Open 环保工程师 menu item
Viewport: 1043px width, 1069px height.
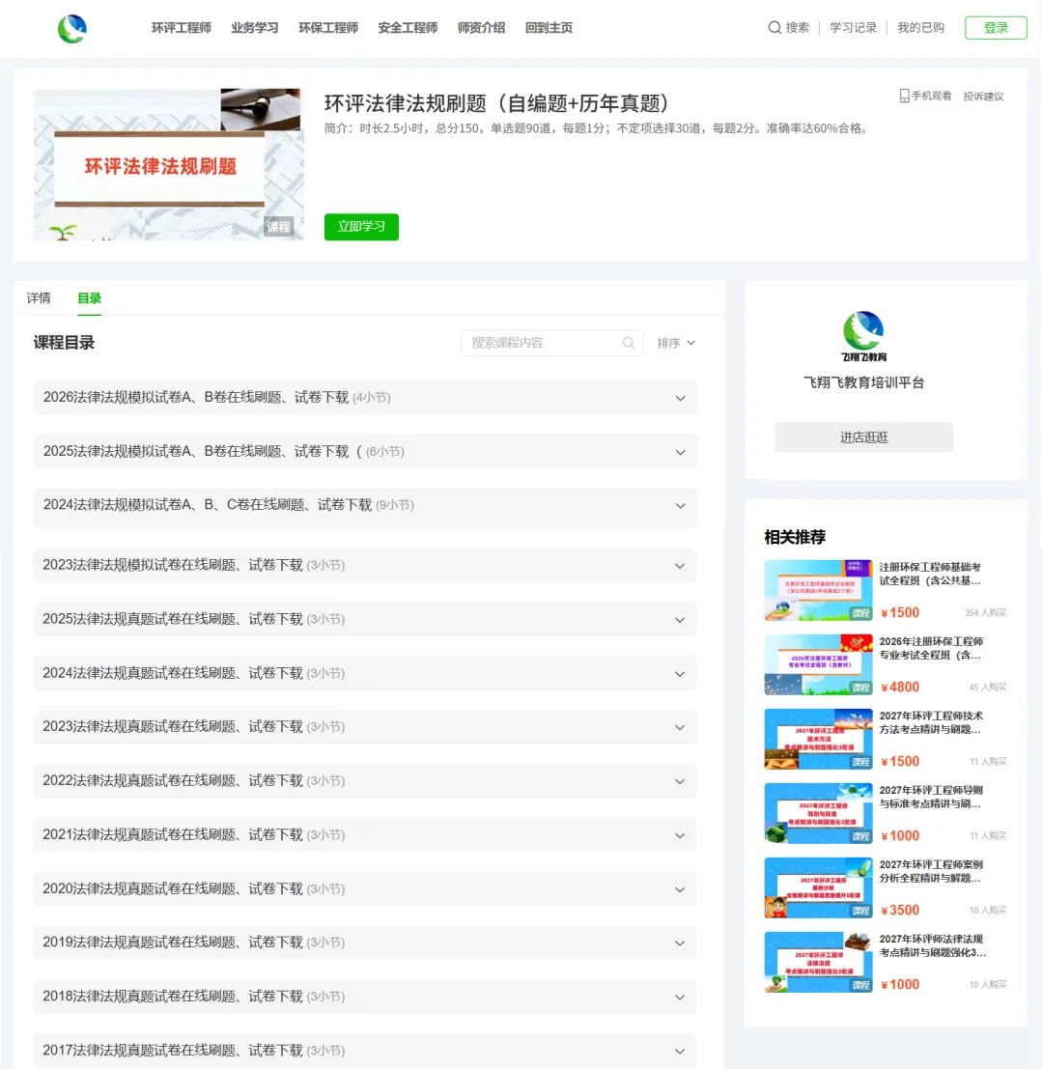(328, 28)
